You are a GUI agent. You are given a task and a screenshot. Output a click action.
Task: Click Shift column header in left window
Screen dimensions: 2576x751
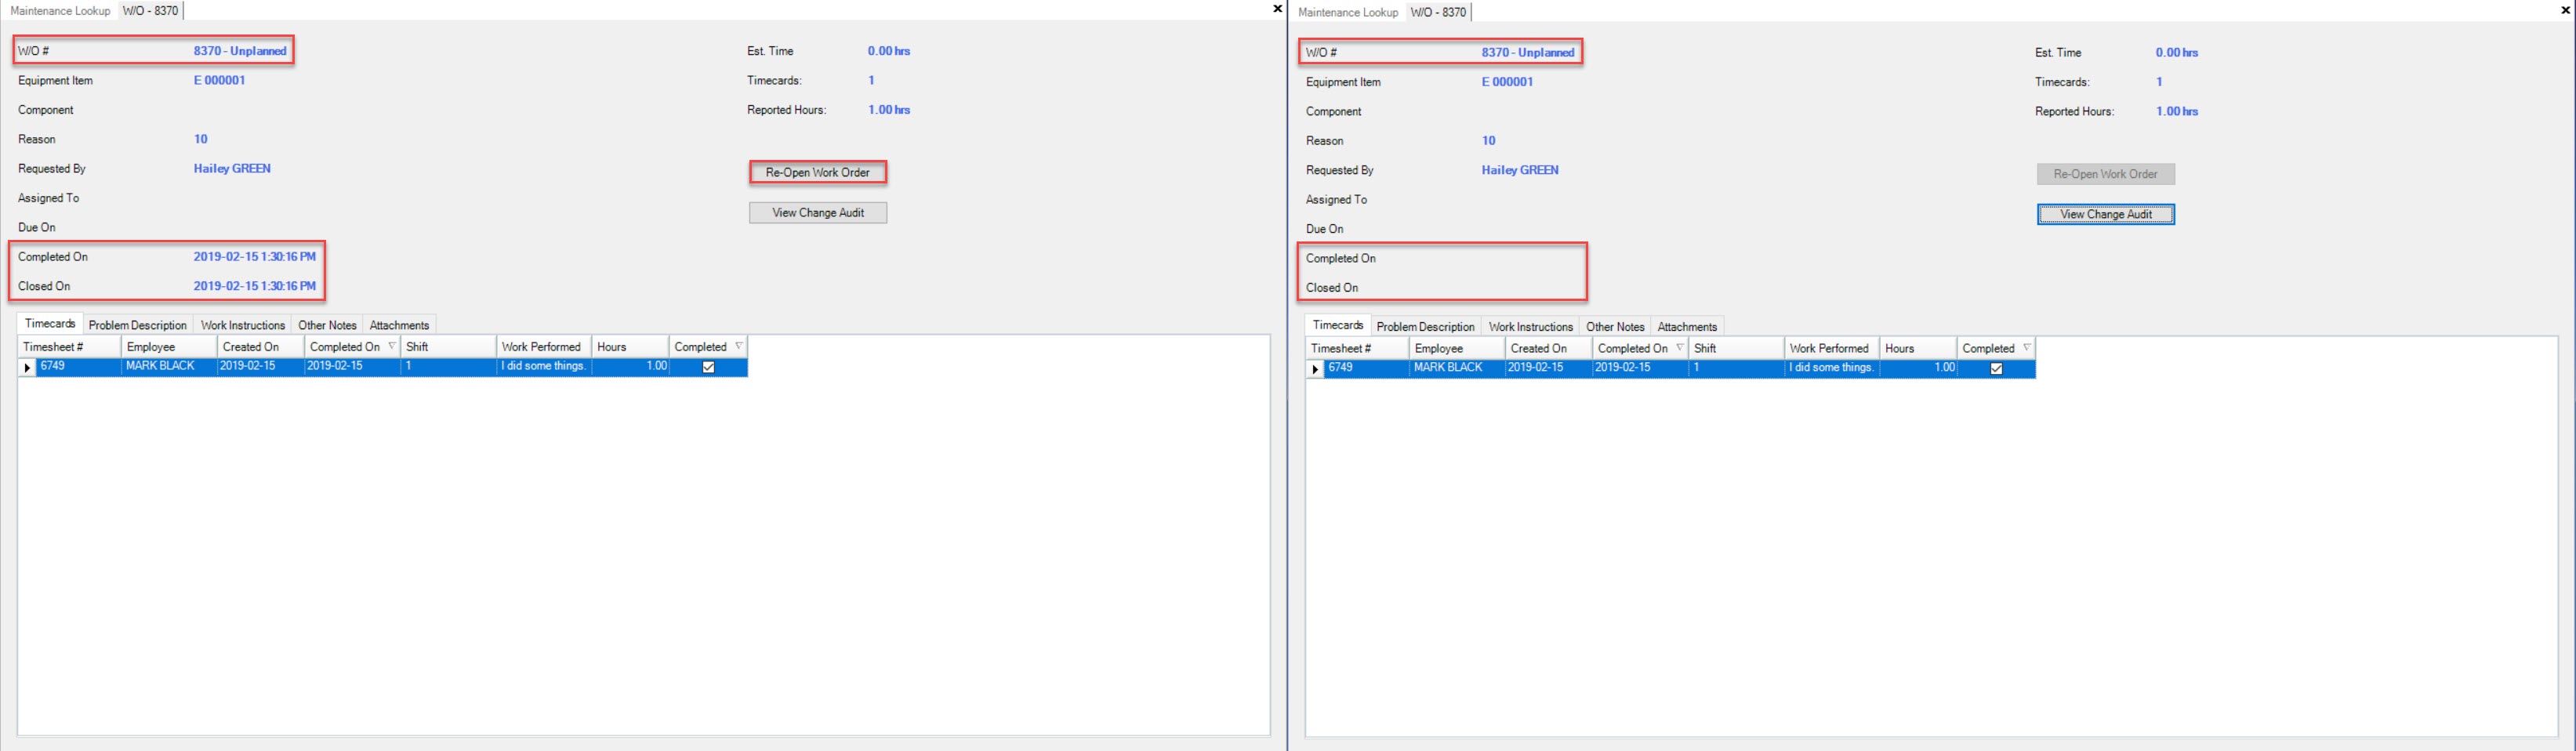[x=448, y=347]
